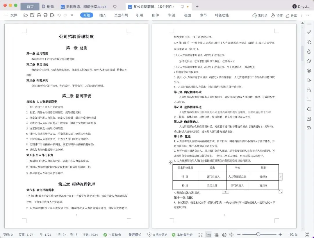
Task: Add table row with plus below table
Action: pyautogui.click(x=225, y=192)
